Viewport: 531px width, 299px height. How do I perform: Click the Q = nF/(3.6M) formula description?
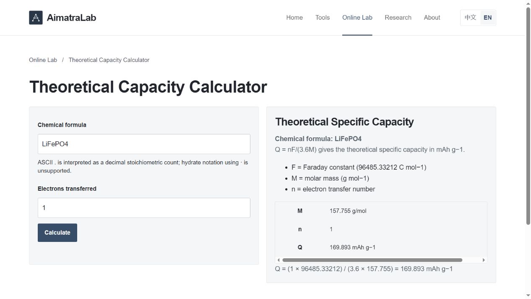click(370, 149)
